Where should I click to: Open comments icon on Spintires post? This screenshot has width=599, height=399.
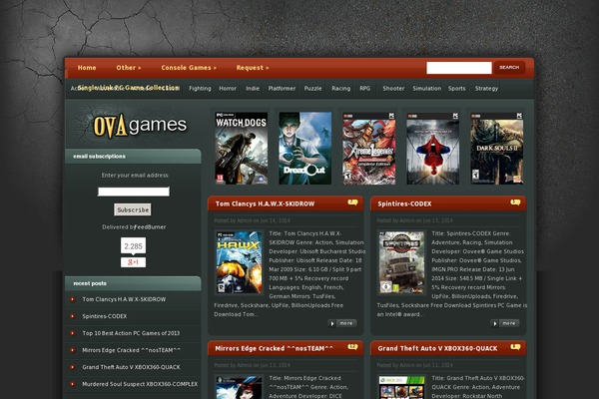(515, 202)
